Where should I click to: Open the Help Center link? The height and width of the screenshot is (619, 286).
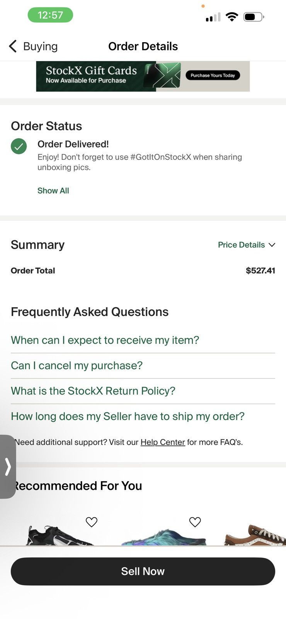click(x=163, y=442)
